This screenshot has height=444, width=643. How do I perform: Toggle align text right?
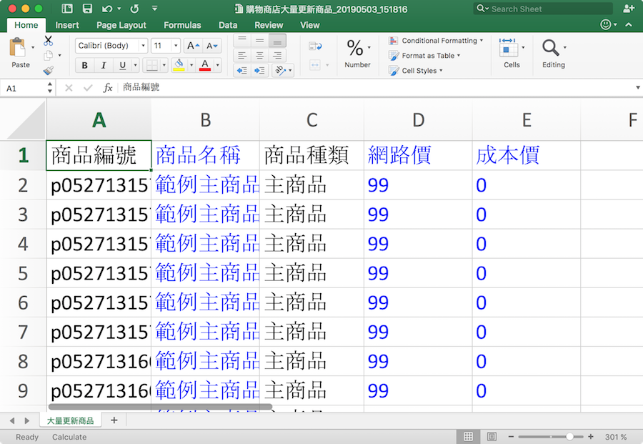[277, 55]
